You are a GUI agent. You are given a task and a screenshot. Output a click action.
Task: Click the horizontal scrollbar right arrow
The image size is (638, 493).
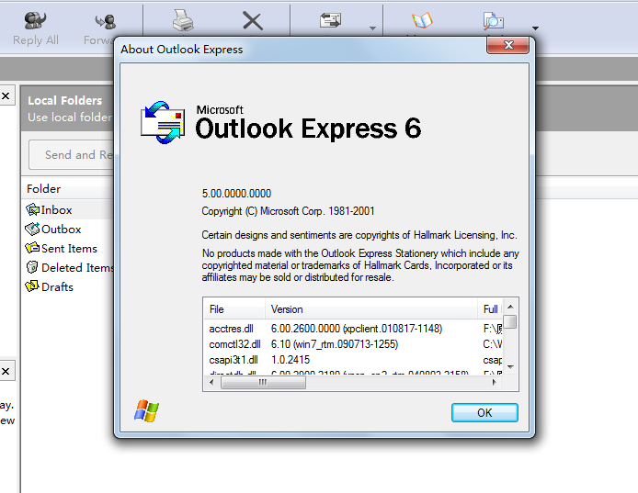coord(494,382)
